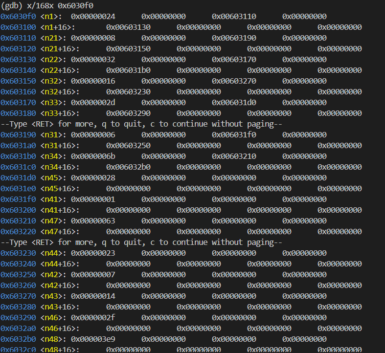Click pointer 0x006031f0 in the n31 row
The image size is (385, 353).
pyautogui.click(x=234, y=135)
